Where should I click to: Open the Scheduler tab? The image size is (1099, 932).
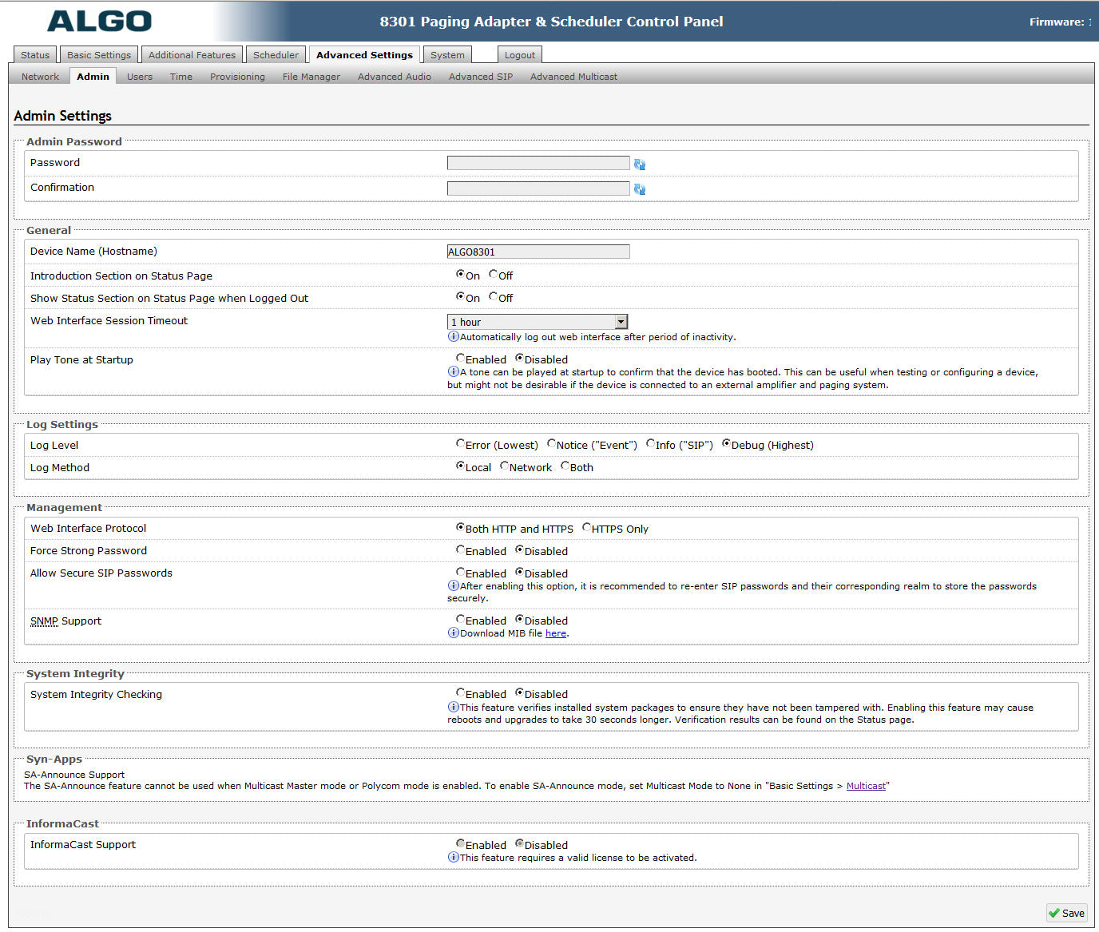click(x=276, y=54)
